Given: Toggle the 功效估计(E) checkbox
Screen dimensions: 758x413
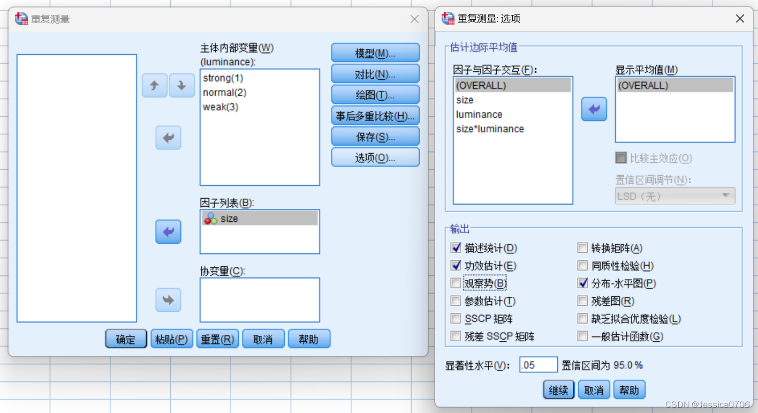Looking at the screenshot, I should point(456,266).
